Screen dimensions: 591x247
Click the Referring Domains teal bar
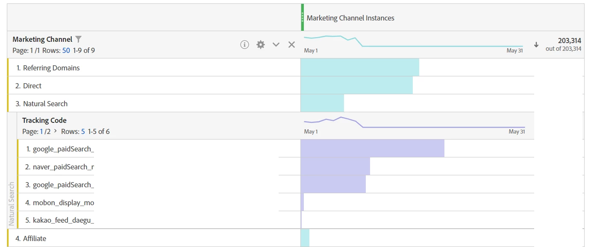coord(360,67)
